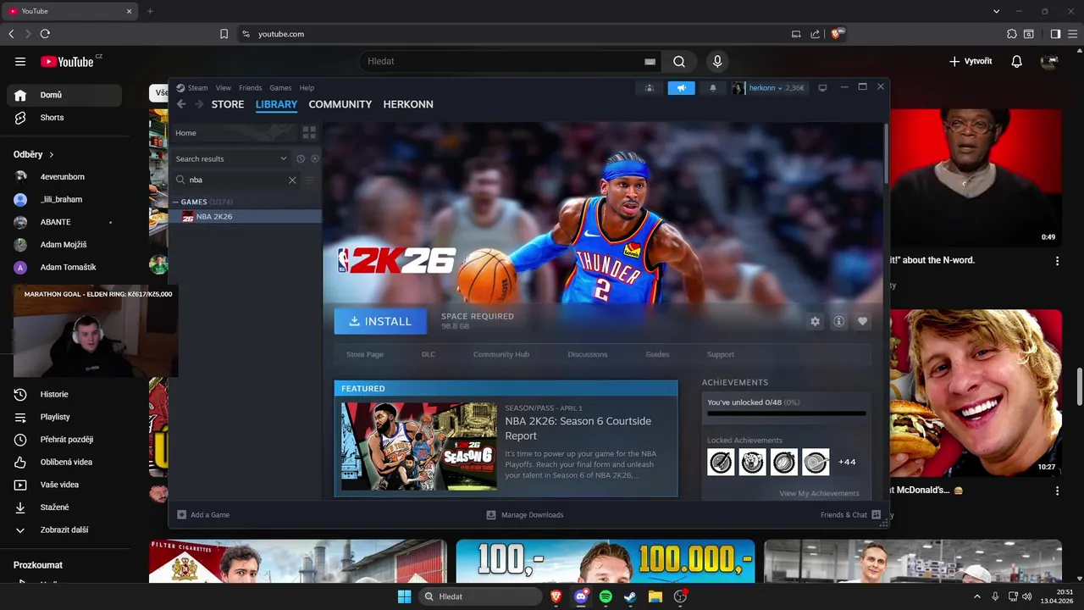Expand Odběry subscriptions chevron on YouTube
Viewport: 1084px width, 610px height.
pos(52,155)
